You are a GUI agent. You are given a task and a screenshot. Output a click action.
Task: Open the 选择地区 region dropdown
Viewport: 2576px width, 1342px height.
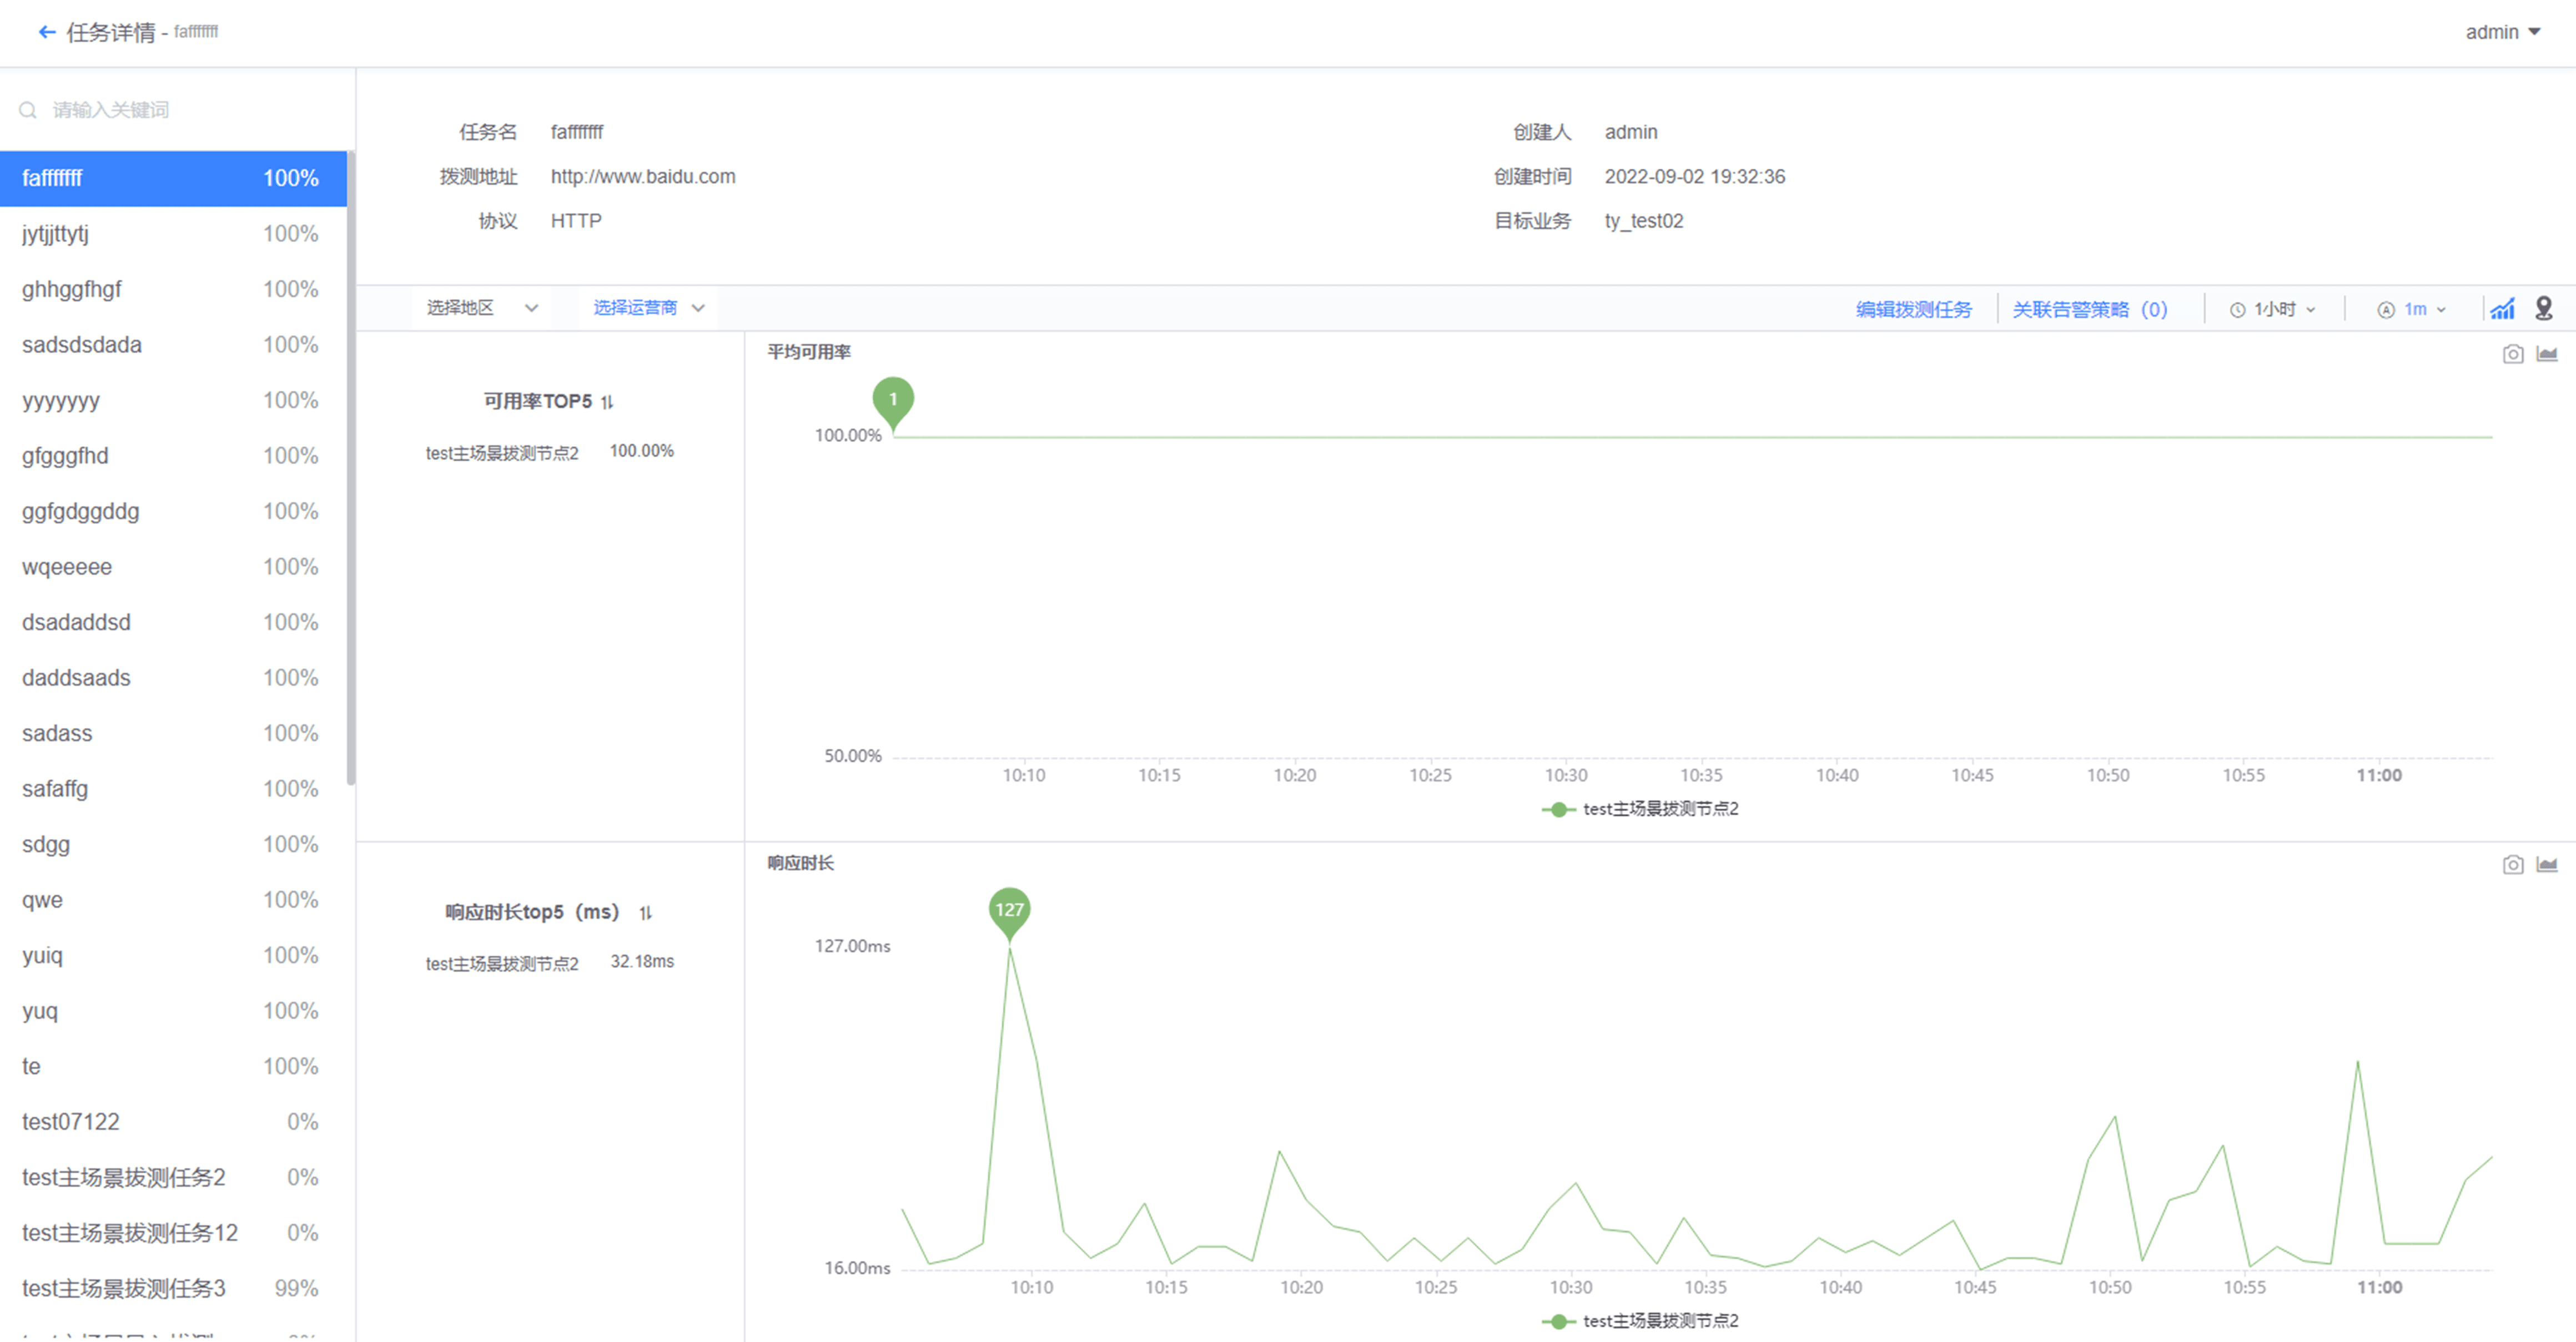pos(483,308)
